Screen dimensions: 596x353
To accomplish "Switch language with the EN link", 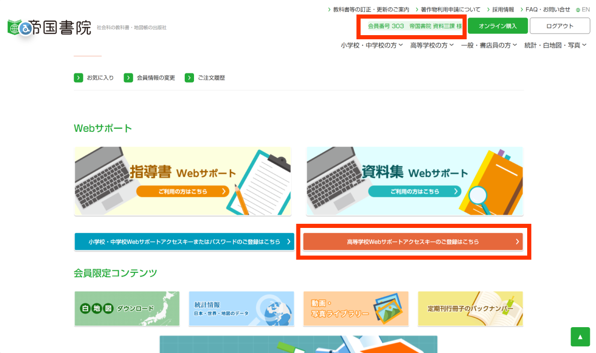I will (x=586, y=9).
